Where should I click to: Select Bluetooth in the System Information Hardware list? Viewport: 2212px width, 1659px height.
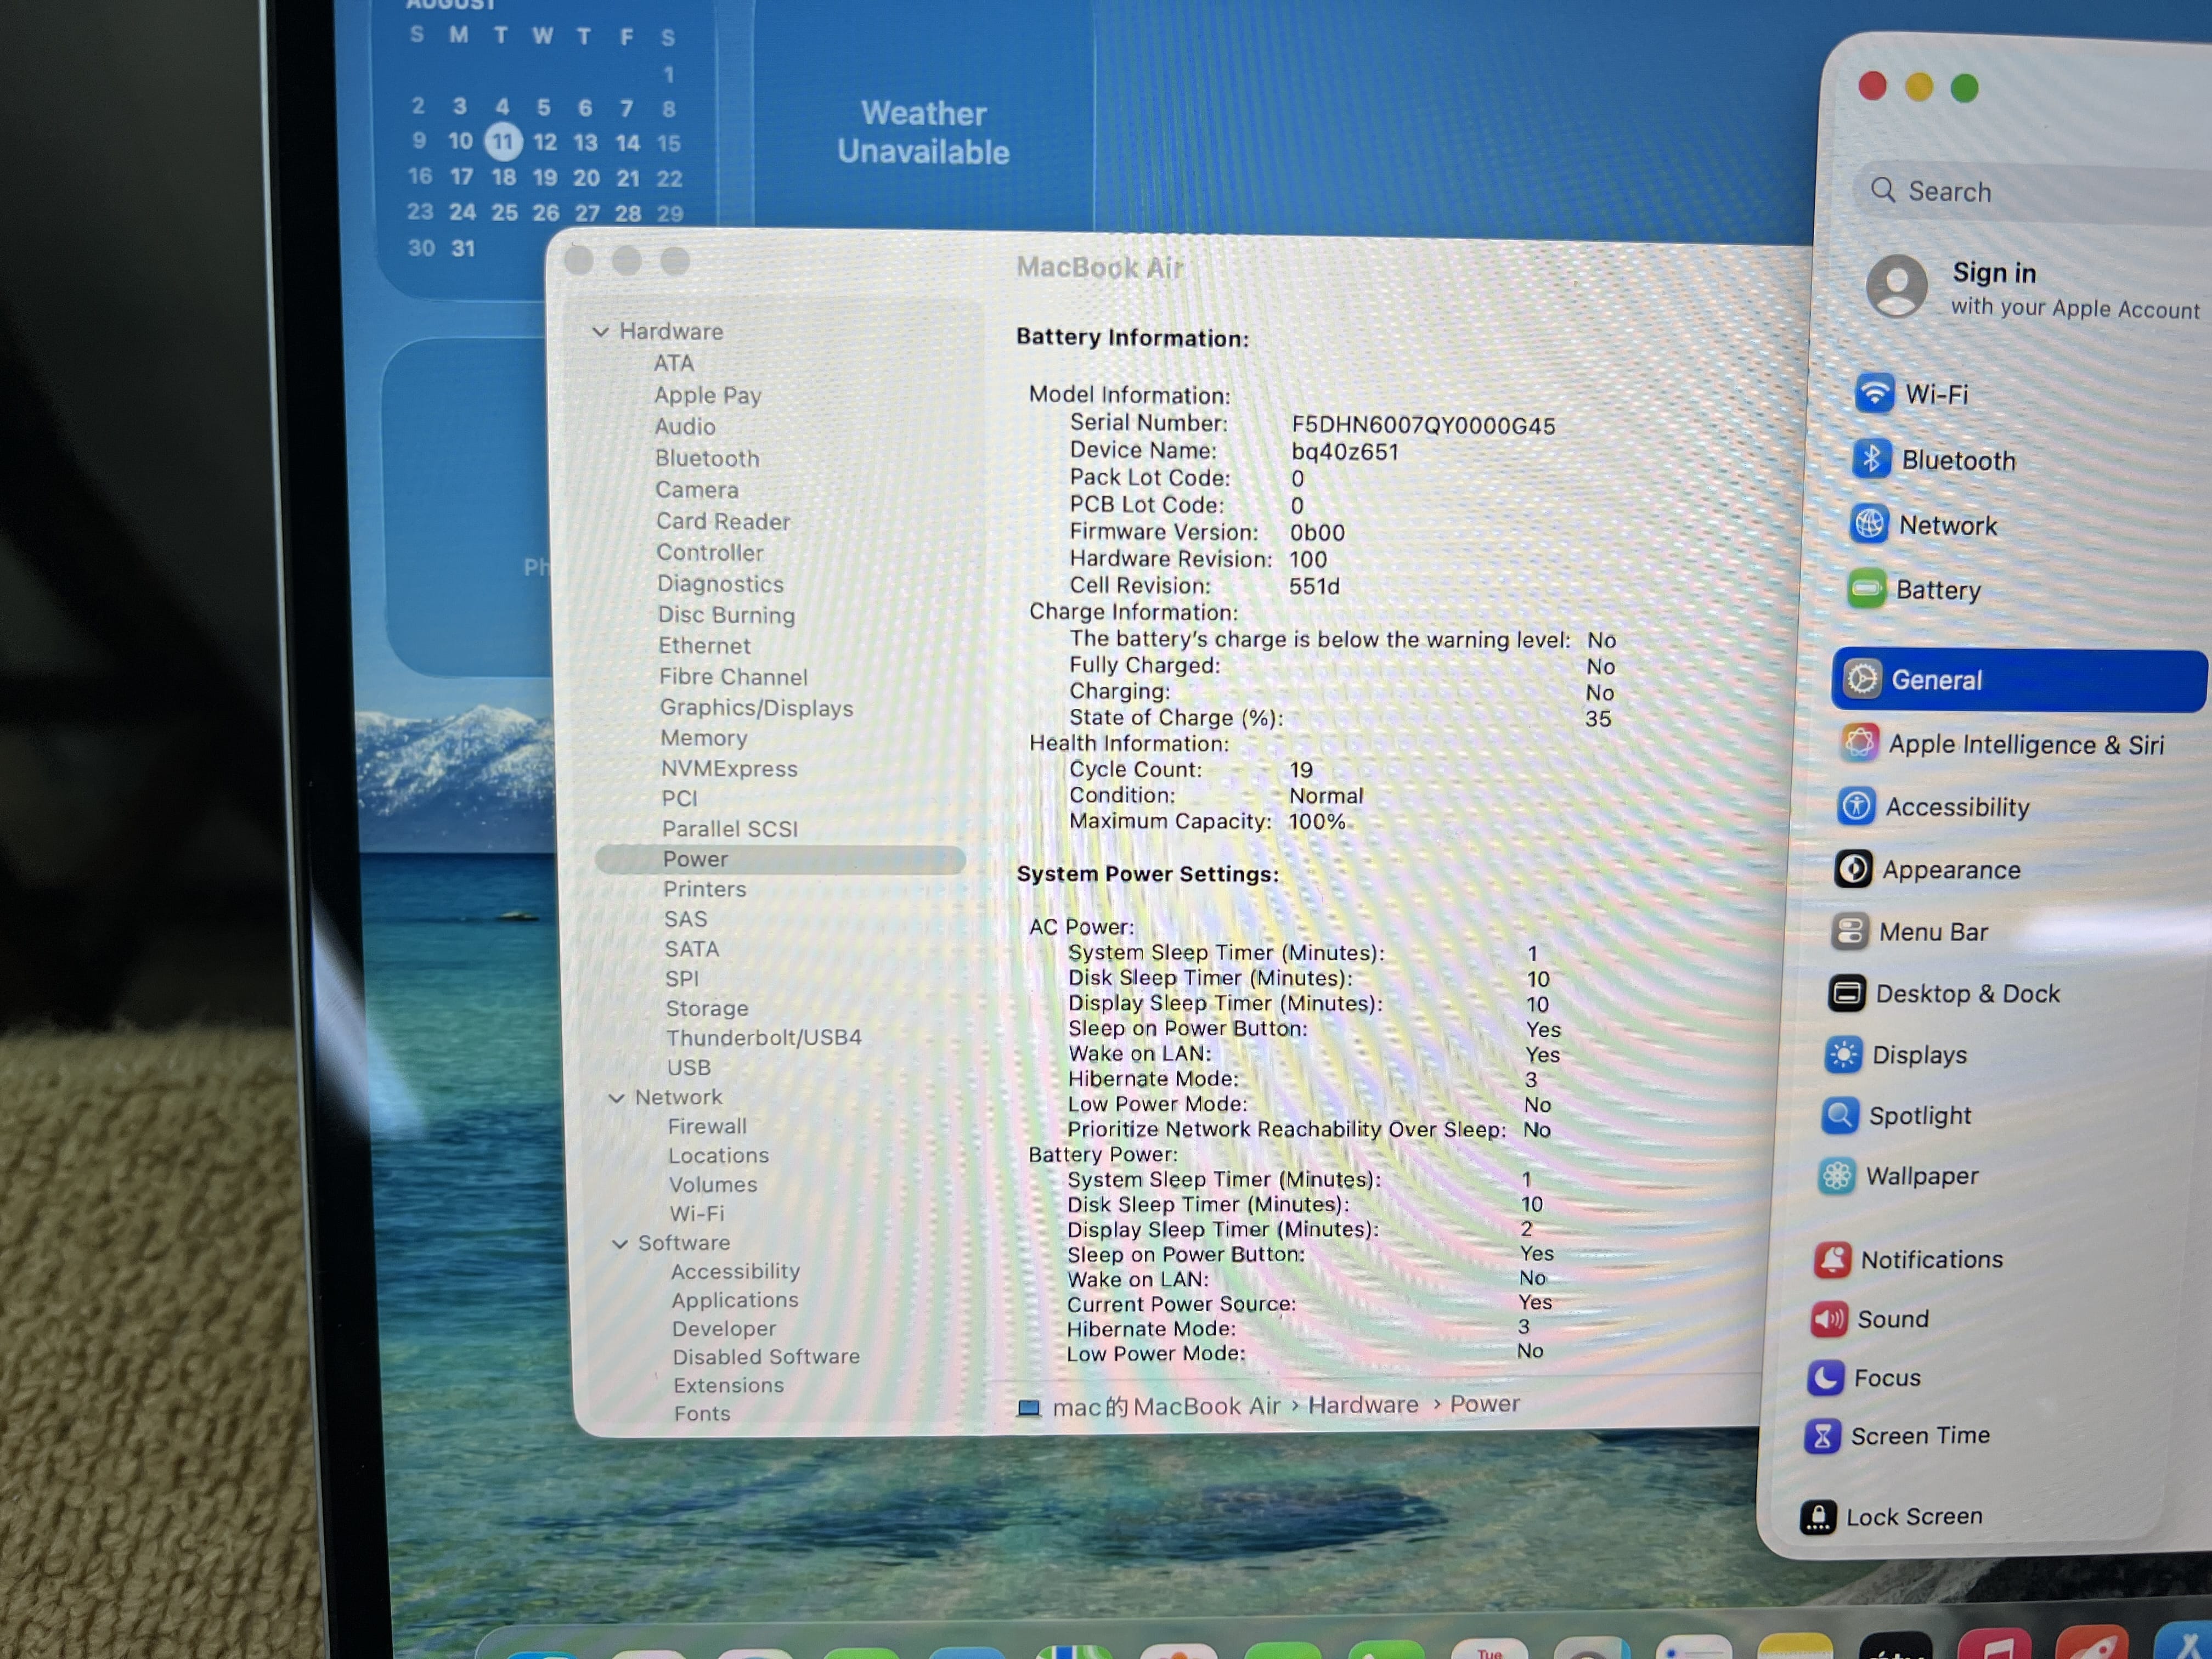click(707, 459)
